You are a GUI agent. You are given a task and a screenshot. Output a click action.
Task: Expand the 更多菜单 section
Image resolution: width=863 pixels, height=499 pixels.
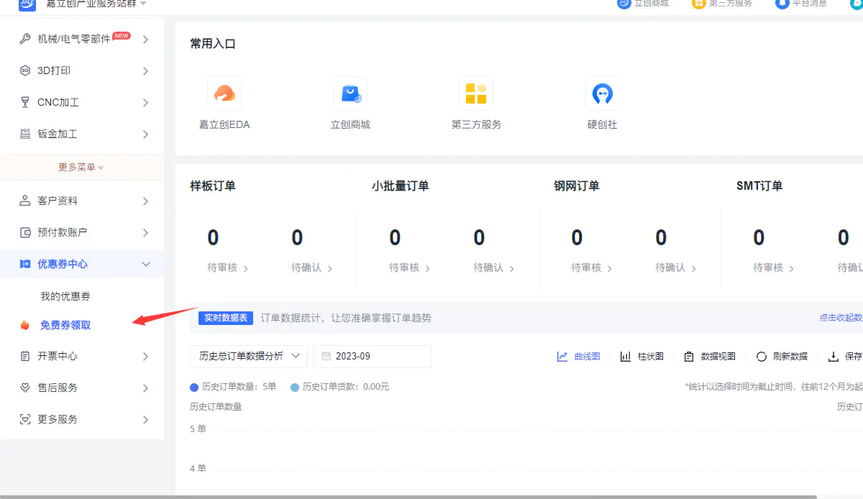pos(81,166)
